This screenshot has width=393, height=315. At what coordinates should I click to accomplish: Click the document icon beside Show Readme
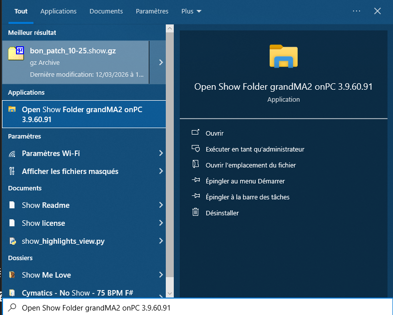[12, 205]
